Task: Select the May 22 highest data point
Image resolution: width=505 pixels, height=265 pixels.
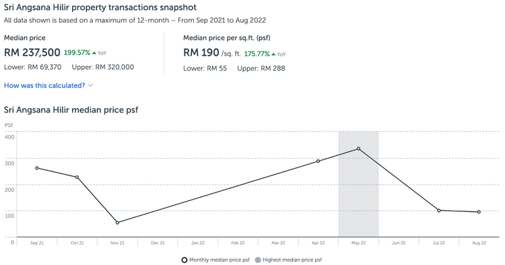Action: coord(358,149)
